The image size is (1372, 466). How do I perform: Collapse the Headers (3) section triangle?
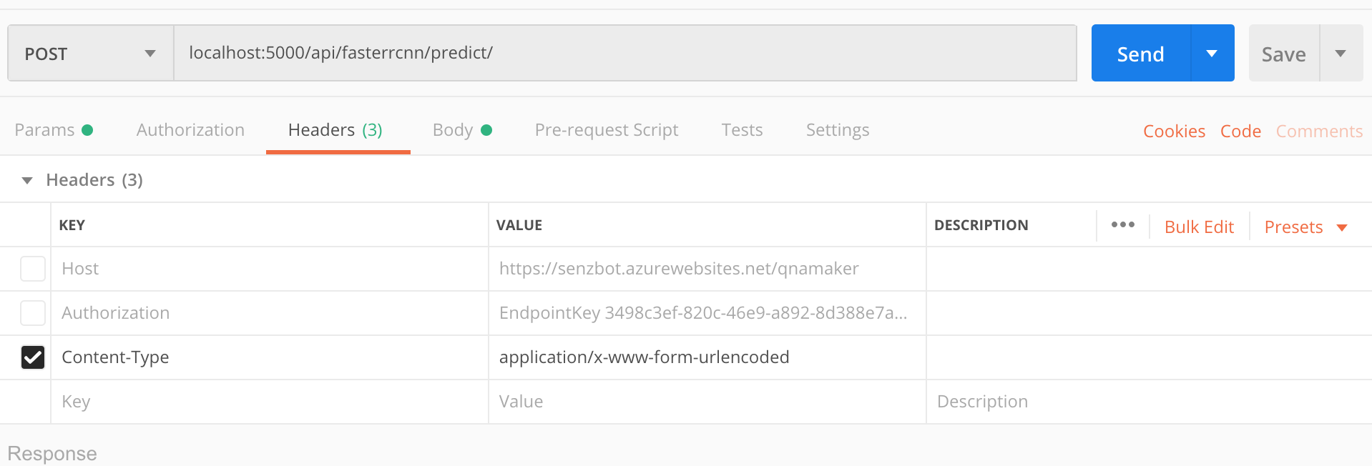(27, 180)
